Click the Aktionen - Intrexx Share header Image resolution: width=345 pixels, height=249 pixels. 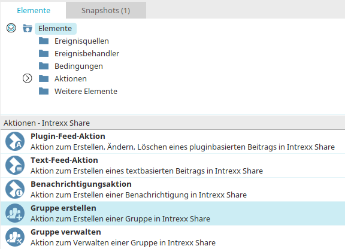(x=47, y=123)
